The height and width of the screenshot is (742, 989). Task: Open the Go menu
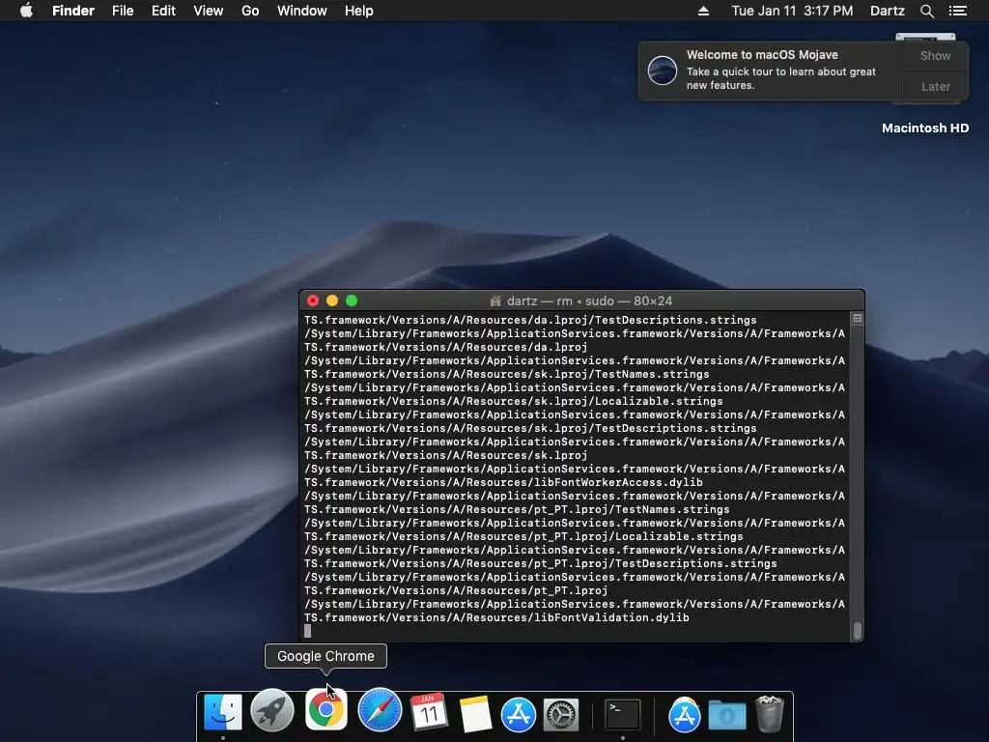250,11
